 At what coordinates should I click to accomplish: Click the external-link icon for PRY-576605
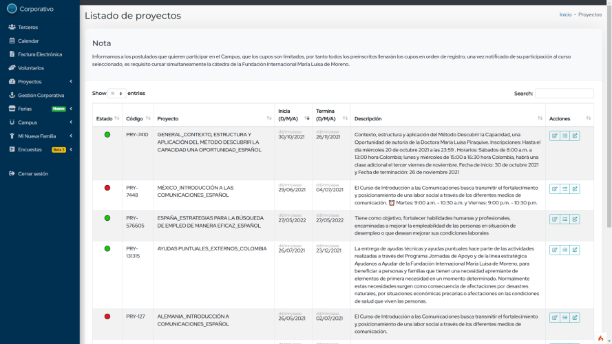tap(575, 219)
